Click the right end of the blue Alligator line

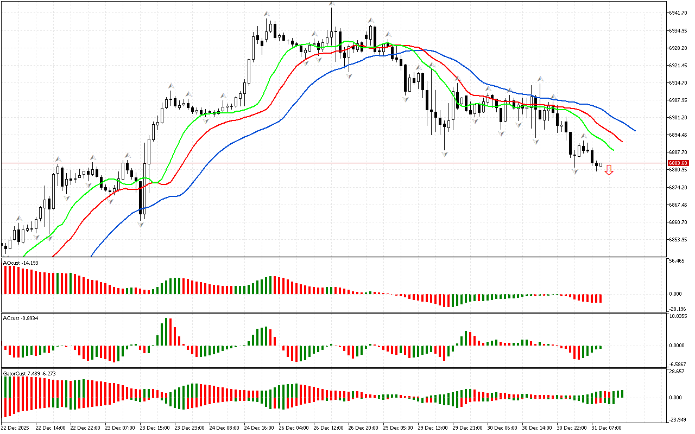point(634,130)
